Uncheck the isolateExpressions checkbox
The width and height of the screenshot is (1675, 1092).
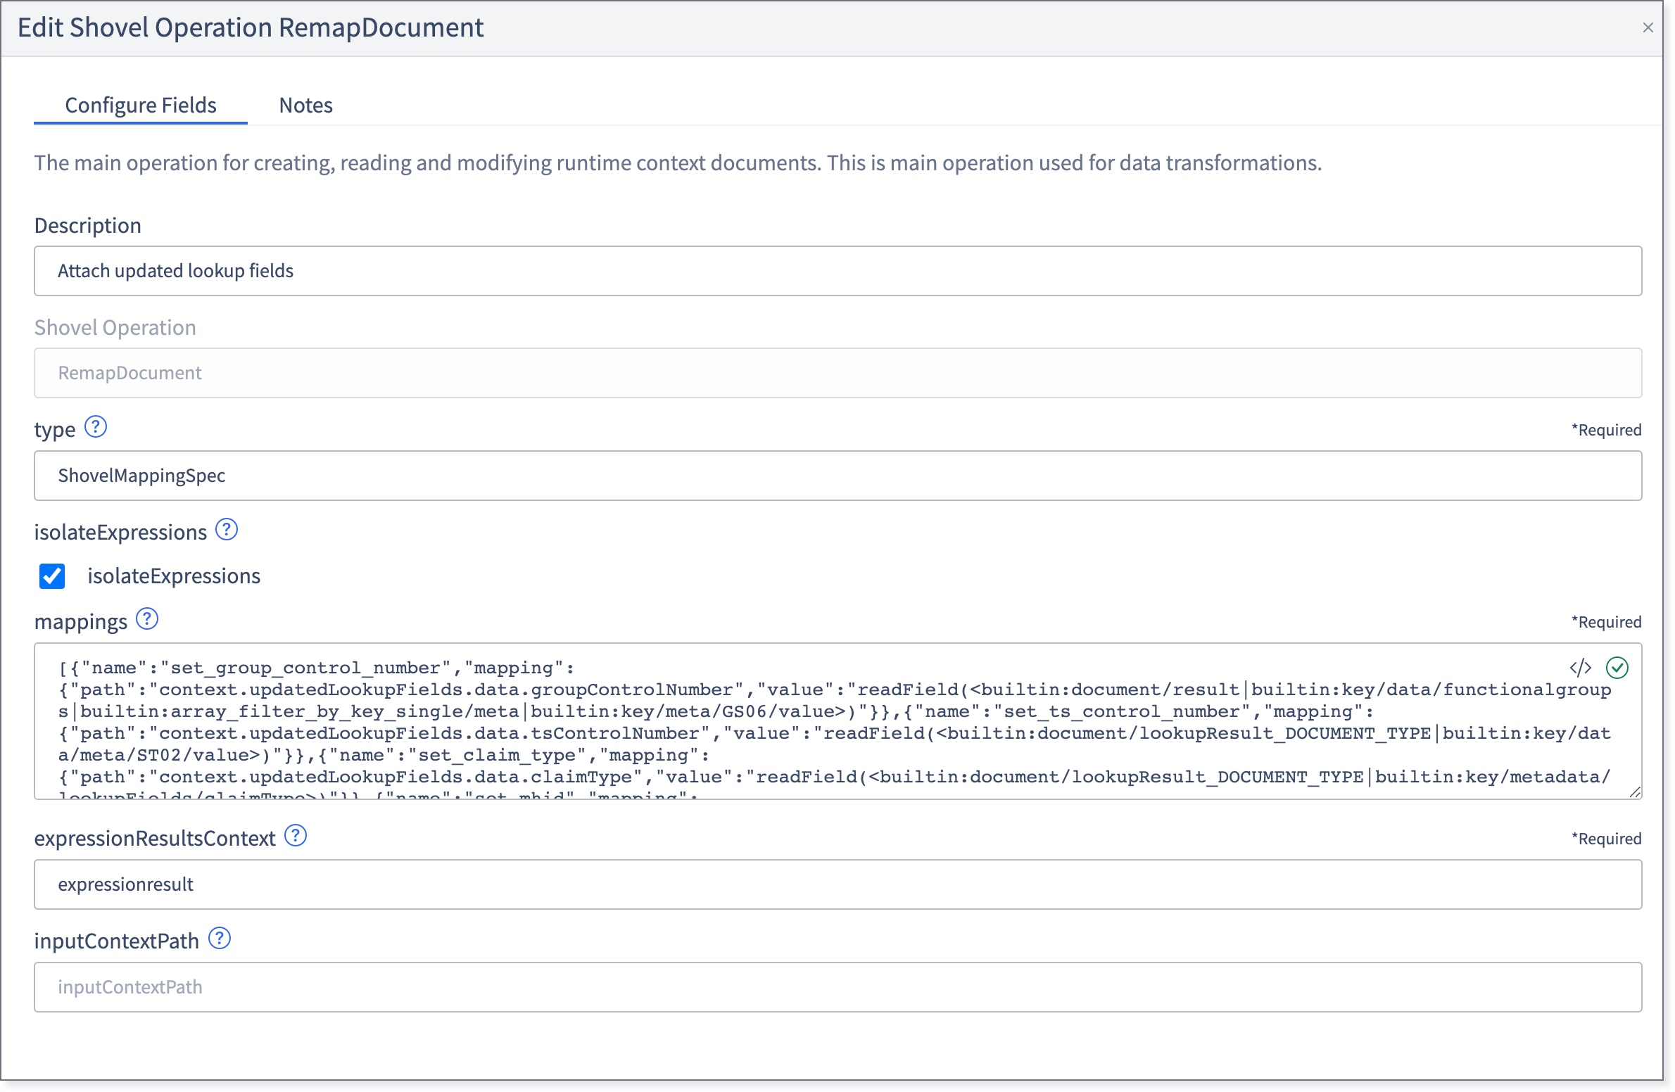52,576
